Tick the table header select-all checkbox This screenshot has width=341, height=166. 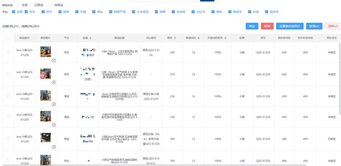8,38
